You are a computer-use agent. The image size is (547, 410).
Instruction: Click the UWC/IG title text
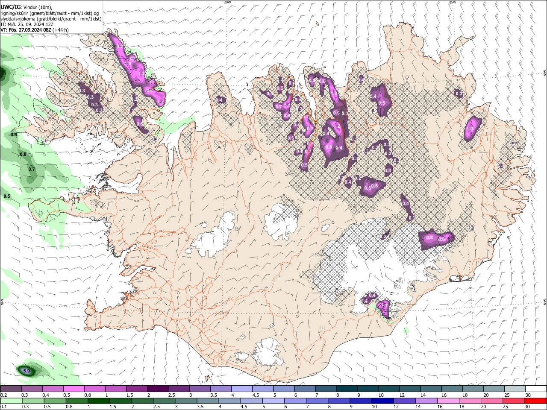click(10, 7)
